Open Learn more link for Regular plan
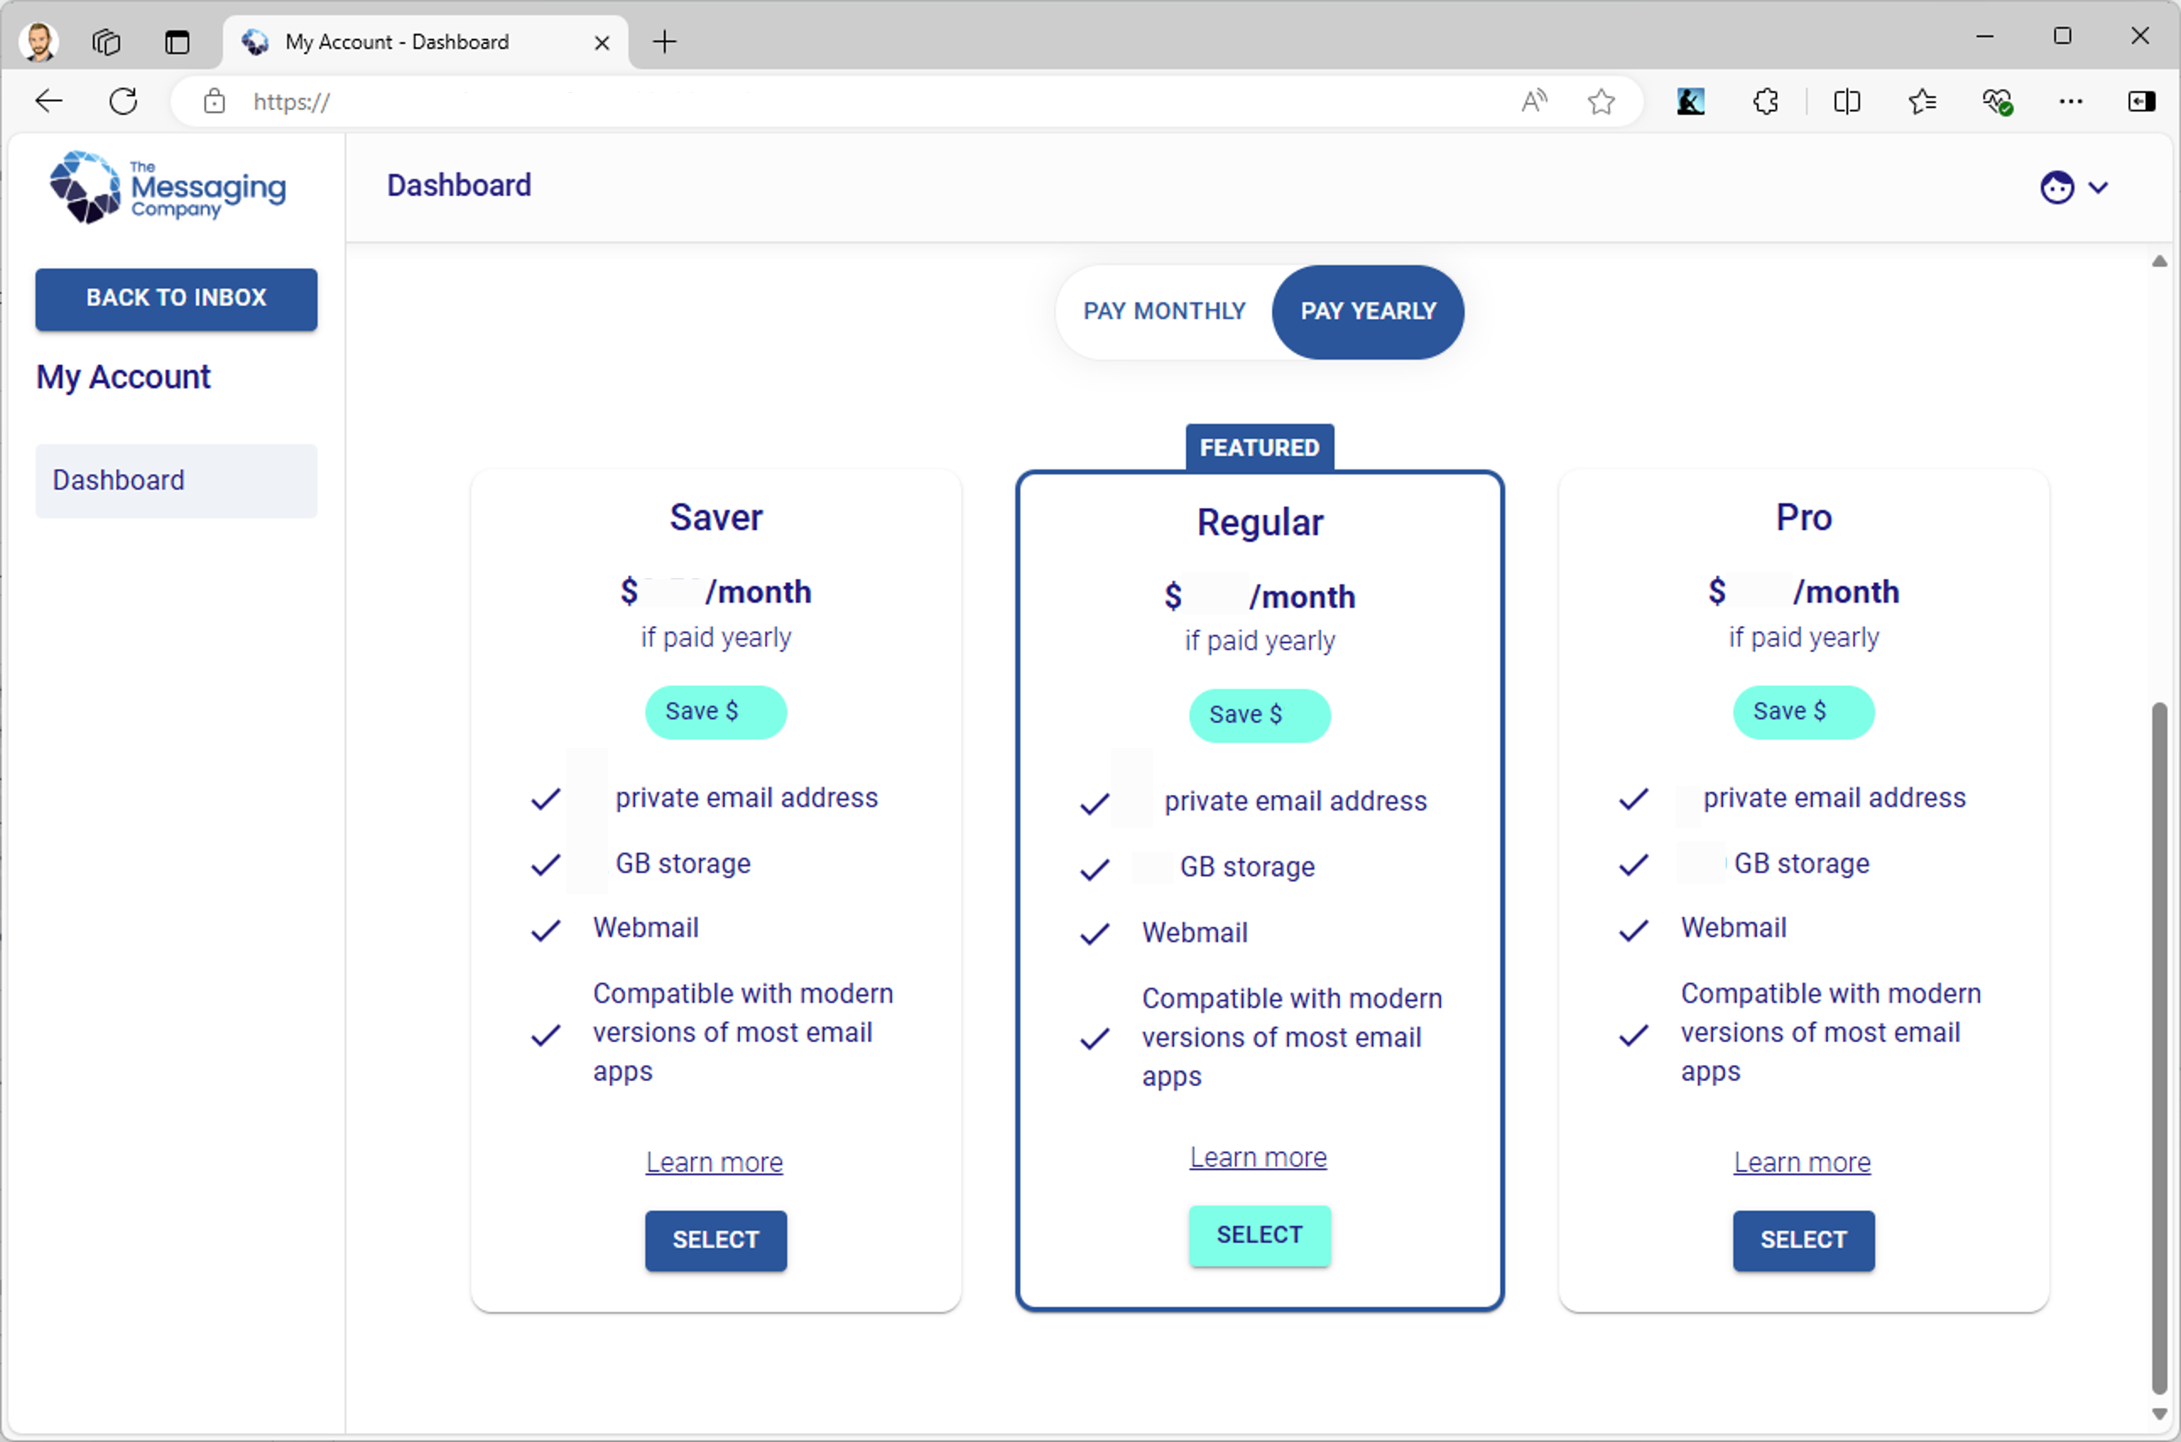Image resolution: width=2181 pixels, height=1442 pixels. pyautogui.click(x=1258, y=1157)
